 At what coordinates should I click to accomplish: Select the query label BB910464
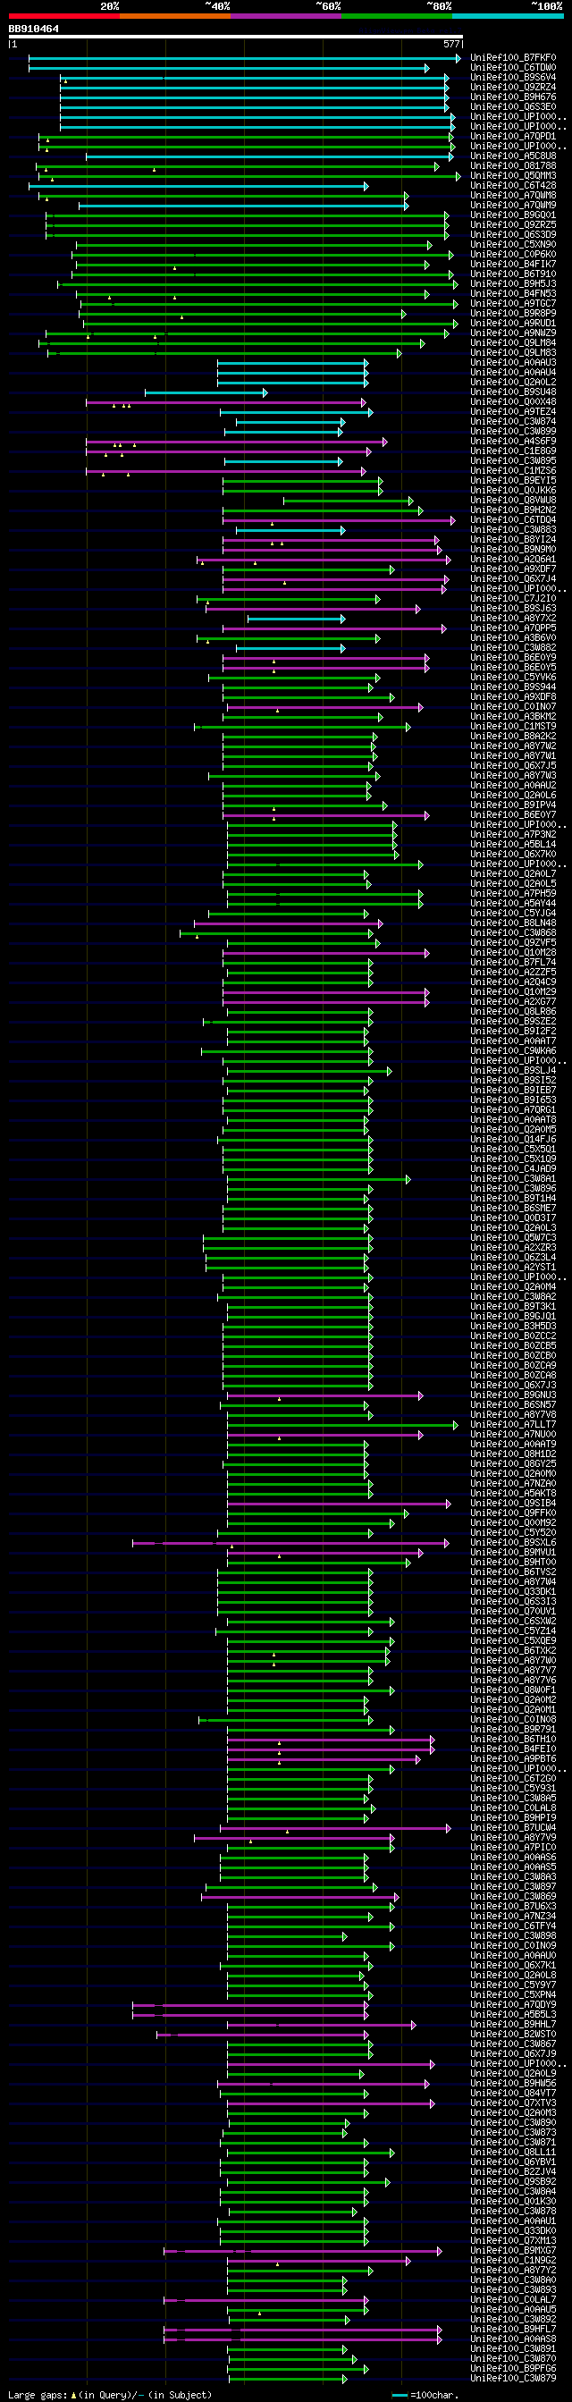pyautogui.click(x=34, y=29)
